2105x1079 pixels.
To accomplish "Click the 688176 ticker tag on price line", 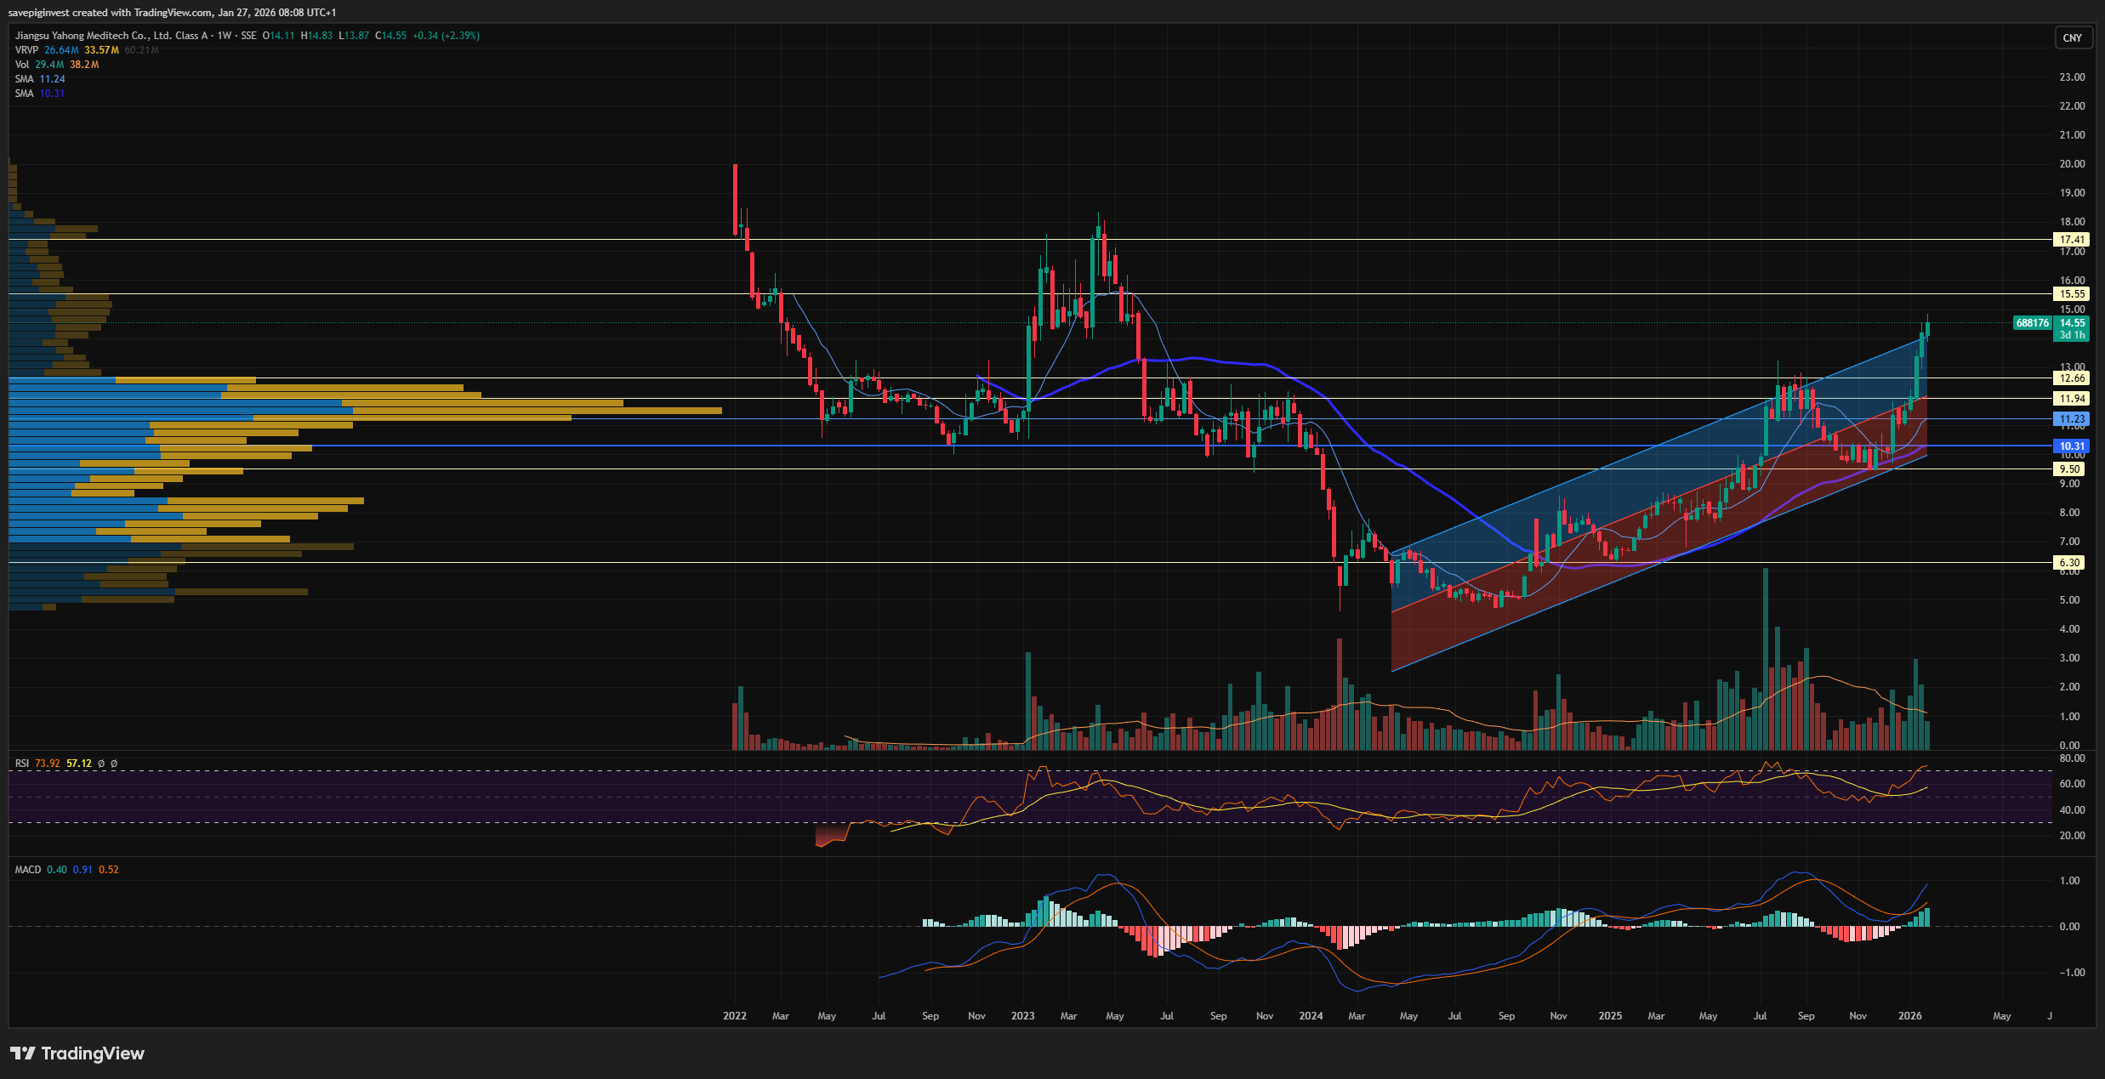I will pos(2032,323).
